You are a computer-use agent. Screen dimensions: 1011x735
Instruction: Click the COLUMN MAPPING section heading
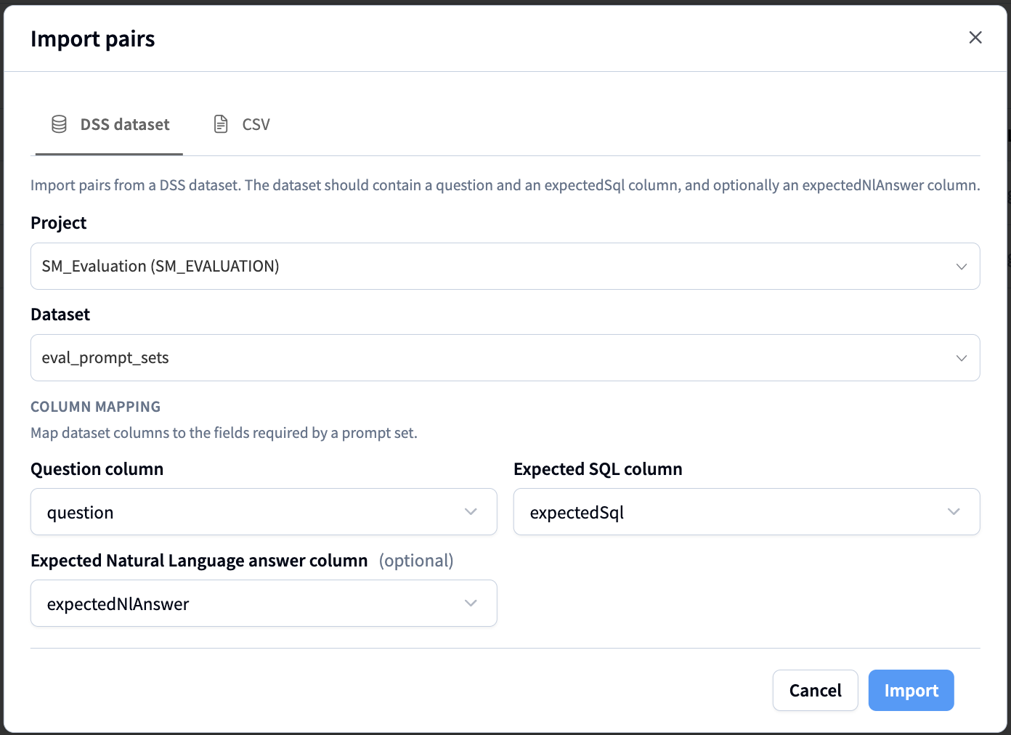click(96, 407)
